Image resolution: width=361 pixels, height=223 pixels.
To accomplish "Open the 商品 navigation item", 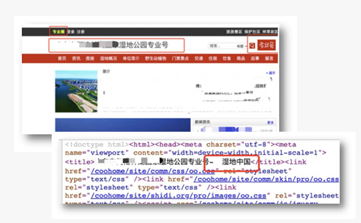I will pyautogui.click(x=241, y=59).
